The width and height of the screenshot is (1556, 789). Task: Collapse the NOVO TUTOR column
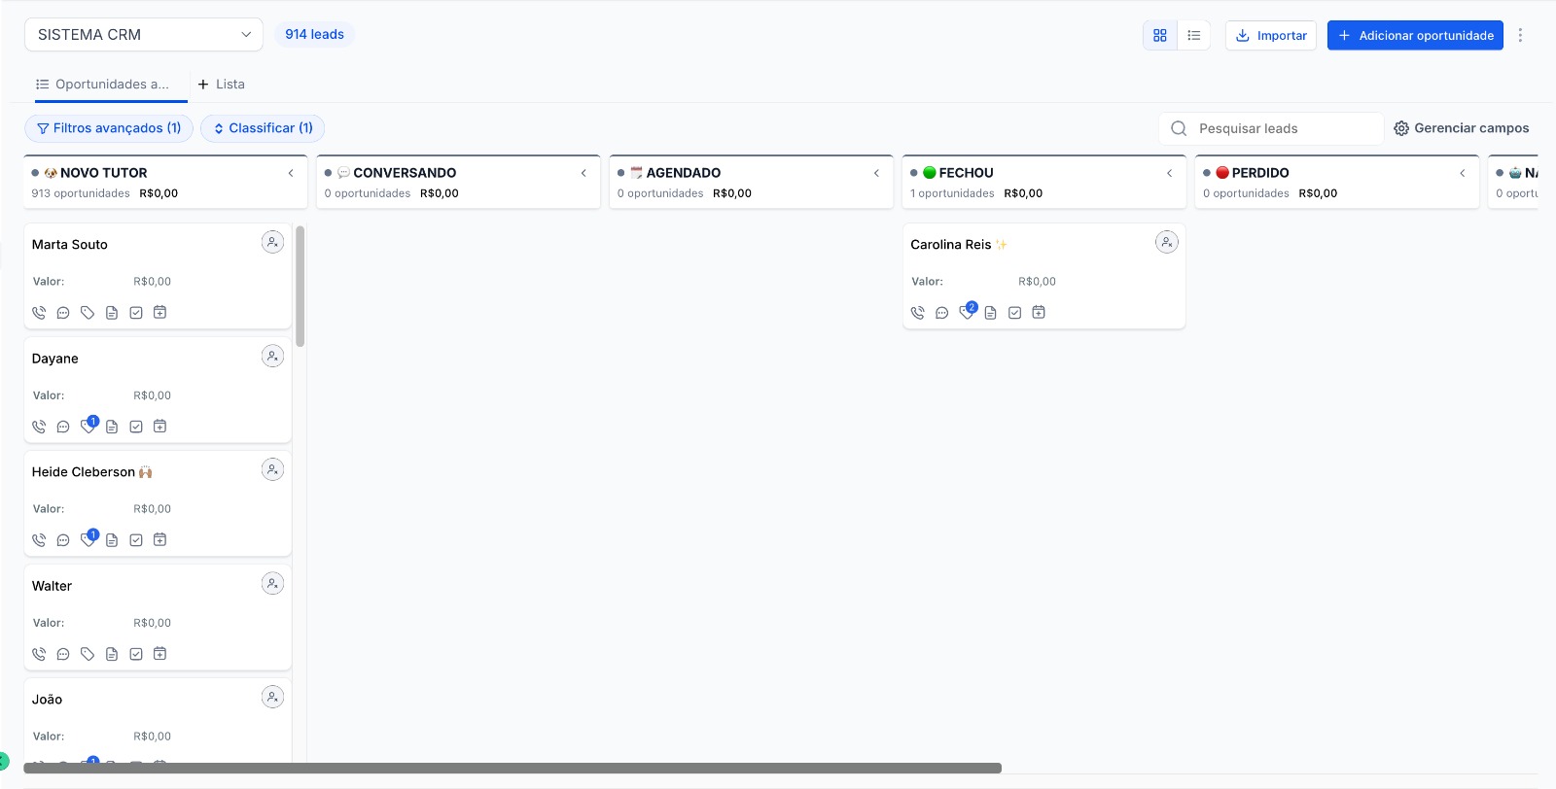click(x=291, y=173)
